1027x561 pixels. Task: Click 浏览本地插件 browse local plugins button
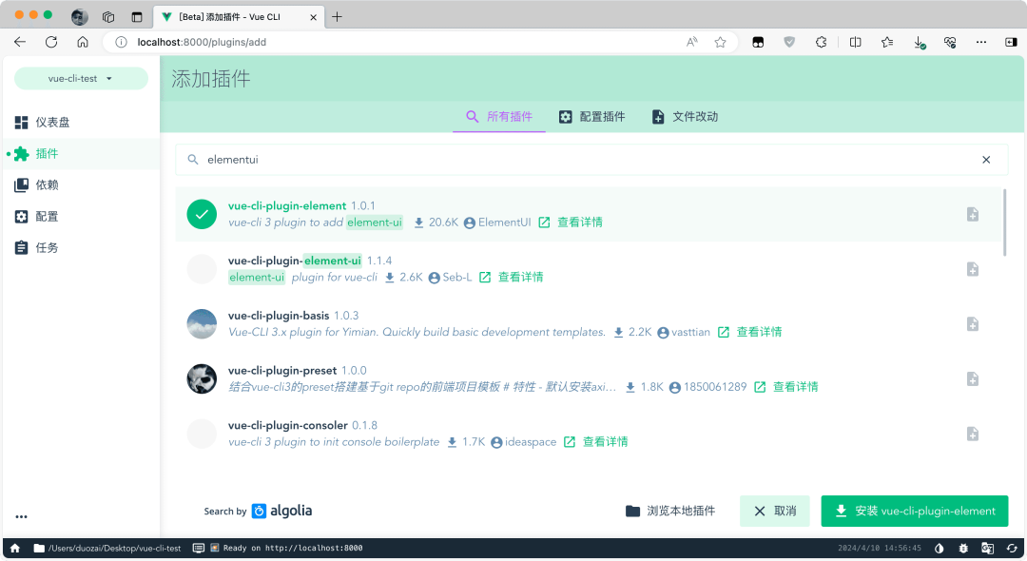(670, 512)
